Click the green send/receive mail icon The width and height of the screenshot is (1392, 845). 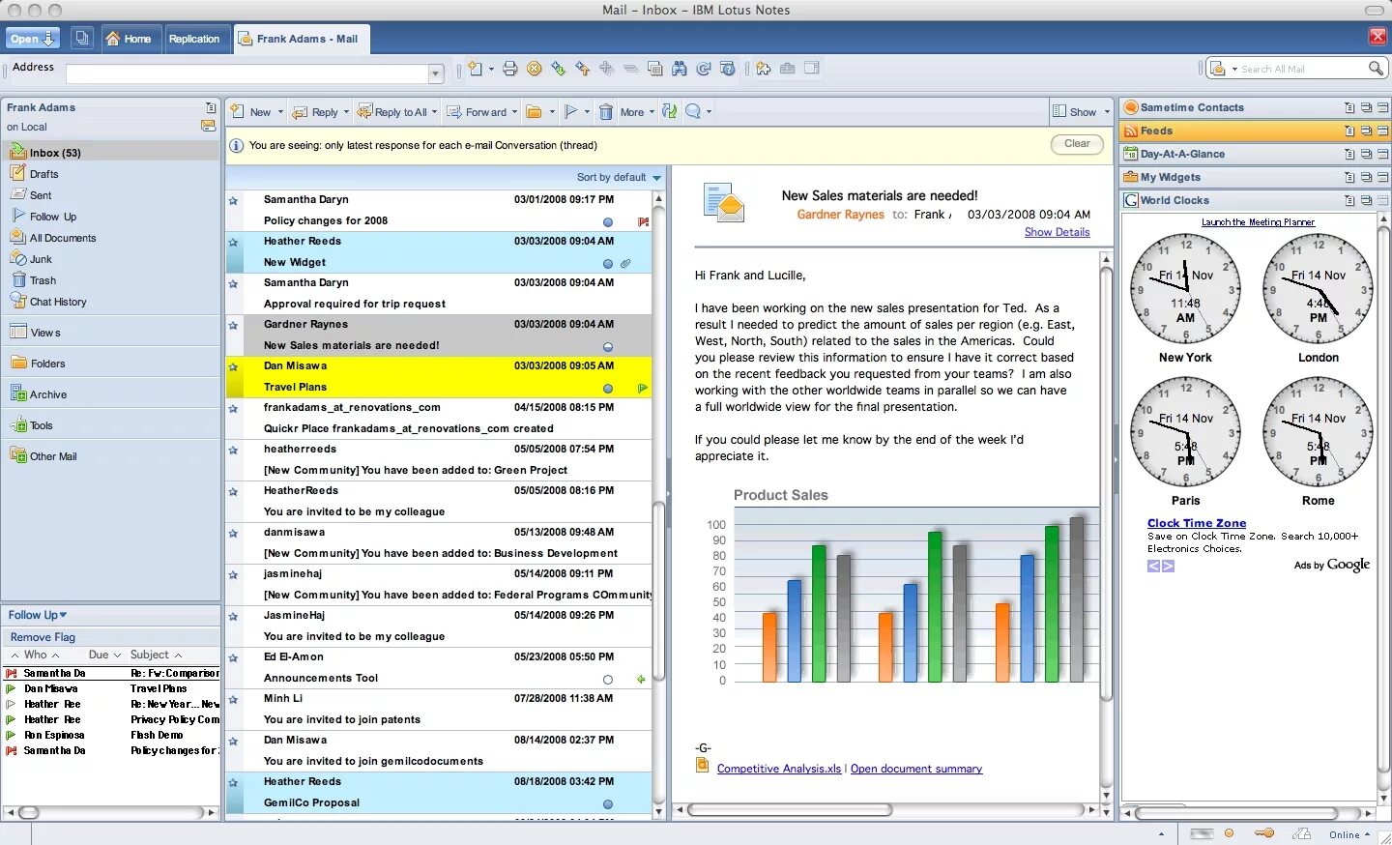coord(670,112)
